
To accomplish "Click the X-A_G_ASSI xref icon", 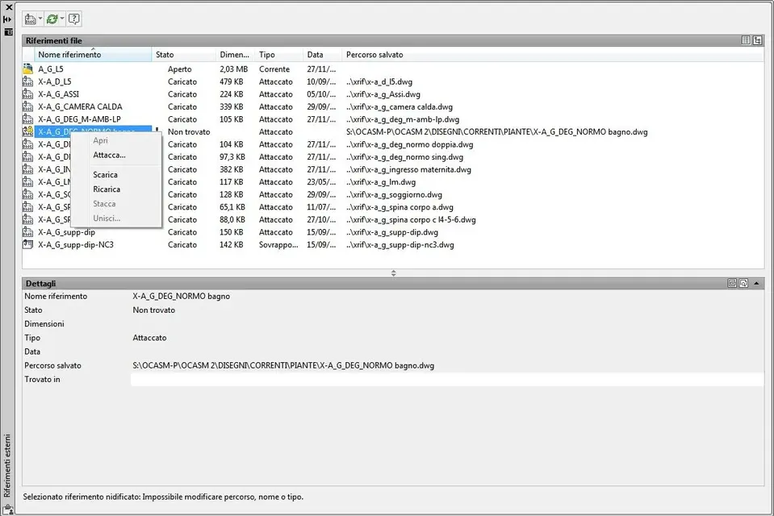I will [x=28, y=94].
